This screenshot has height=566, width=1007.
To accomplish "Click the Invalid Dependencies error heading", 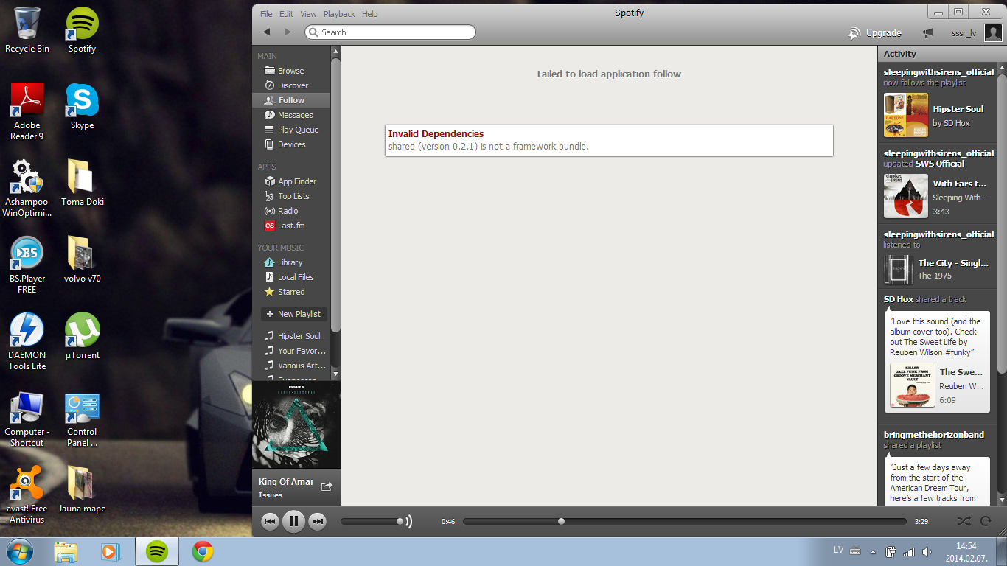I will click(x=436, y=134).
